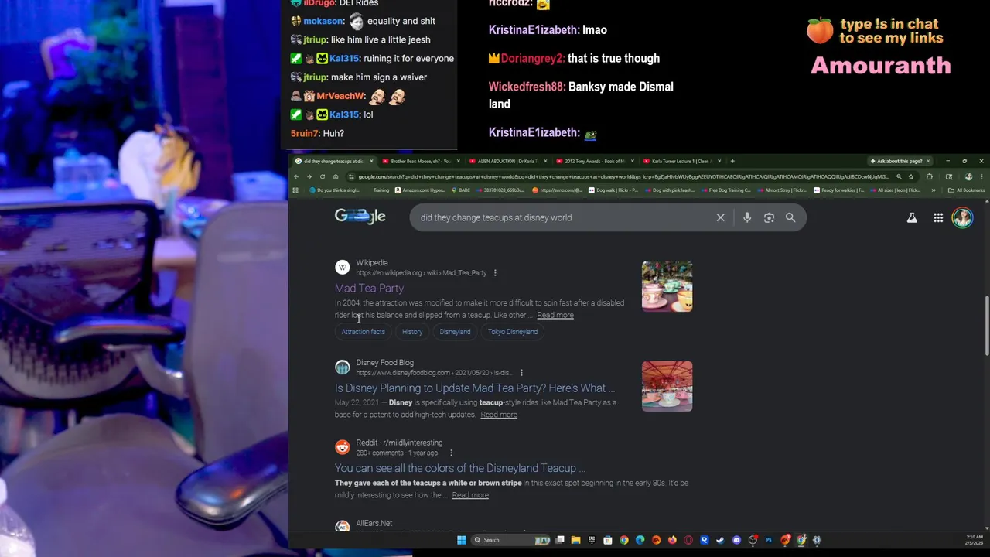This screenshot has height=557, width=990.
Task: Click the magnifying glass search button
Action: click(790, 217)
